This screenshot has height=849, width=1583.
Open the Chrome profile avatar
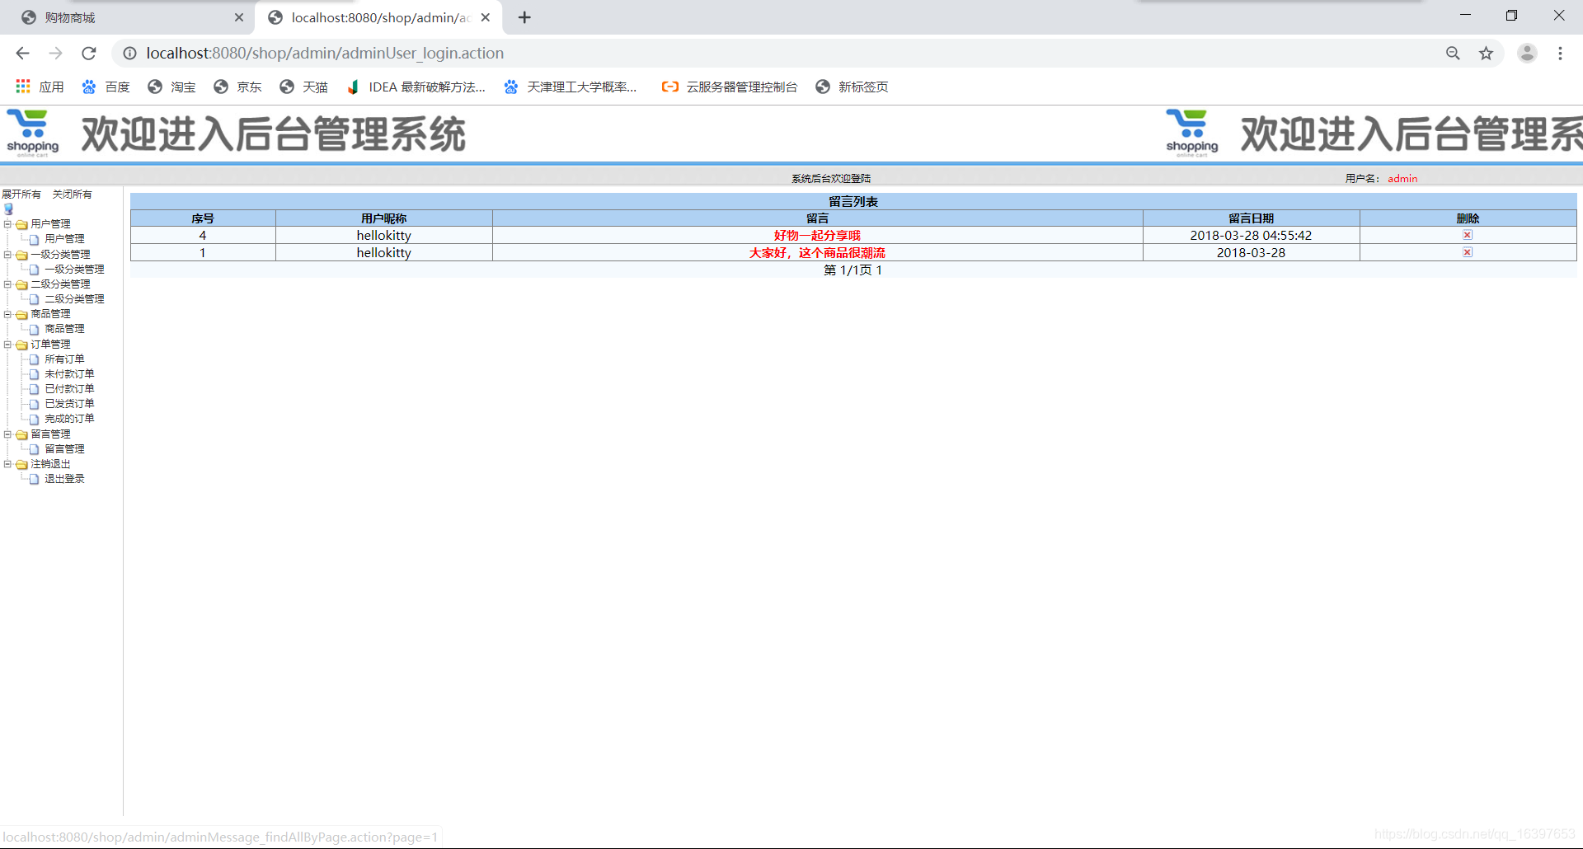(x=1527, y=53)
